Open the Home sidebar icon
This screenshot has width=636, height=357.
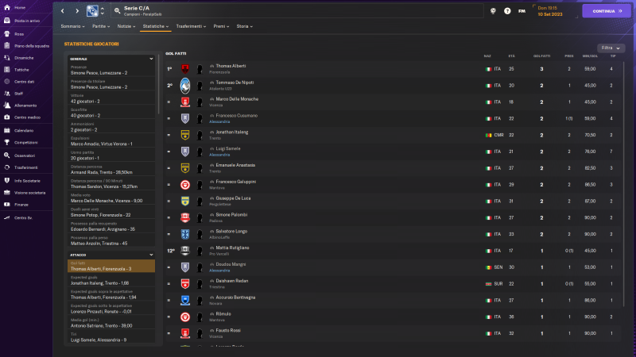(x=6, y=7)
